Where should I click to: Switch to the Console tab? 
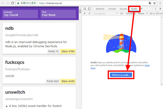[x=112, y=9]
